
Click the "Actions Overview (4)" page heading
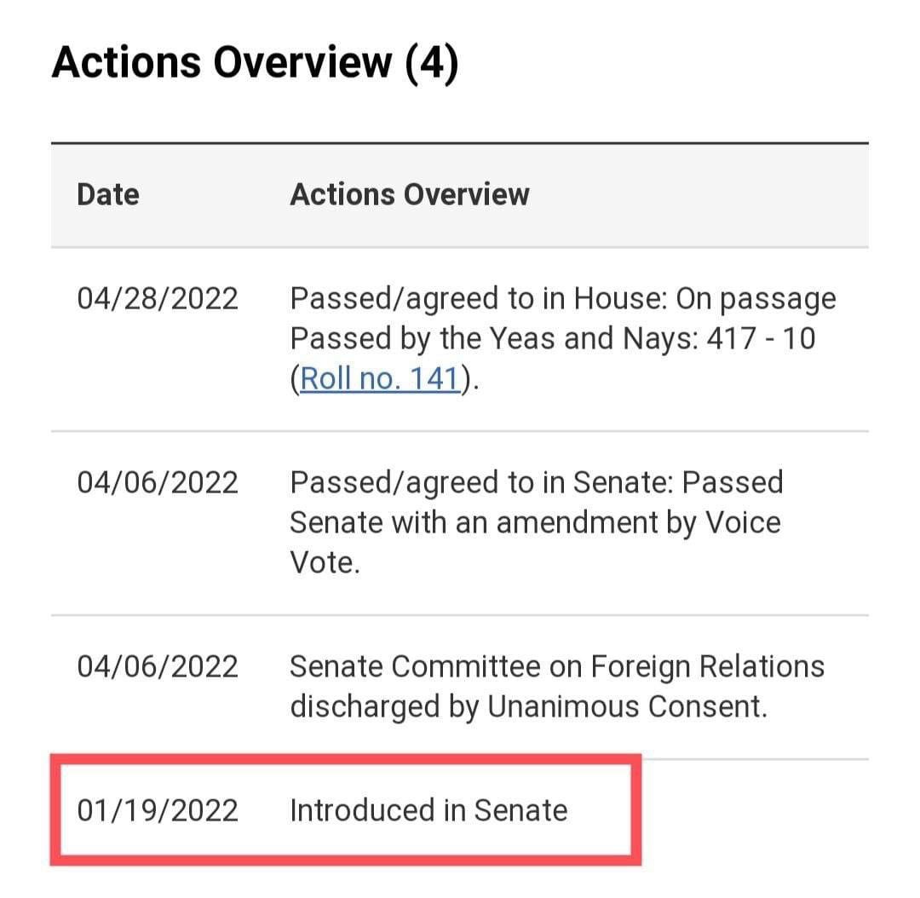[x=255, y=64]
